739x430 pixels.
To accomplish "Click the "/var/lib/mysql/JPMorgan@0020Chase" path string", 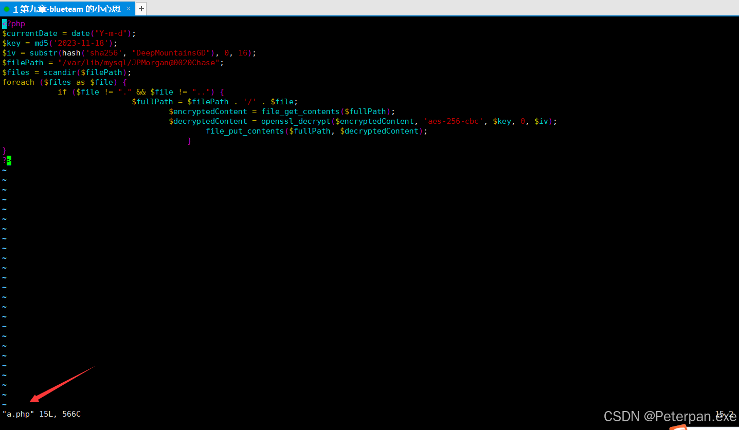I will [x=139, y=63].
